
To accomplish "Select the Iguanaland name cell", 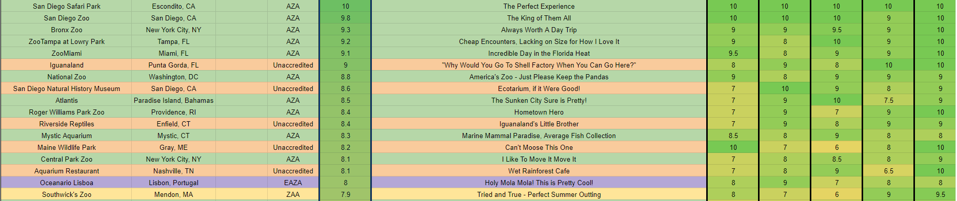I will click(x=66, y=65).
